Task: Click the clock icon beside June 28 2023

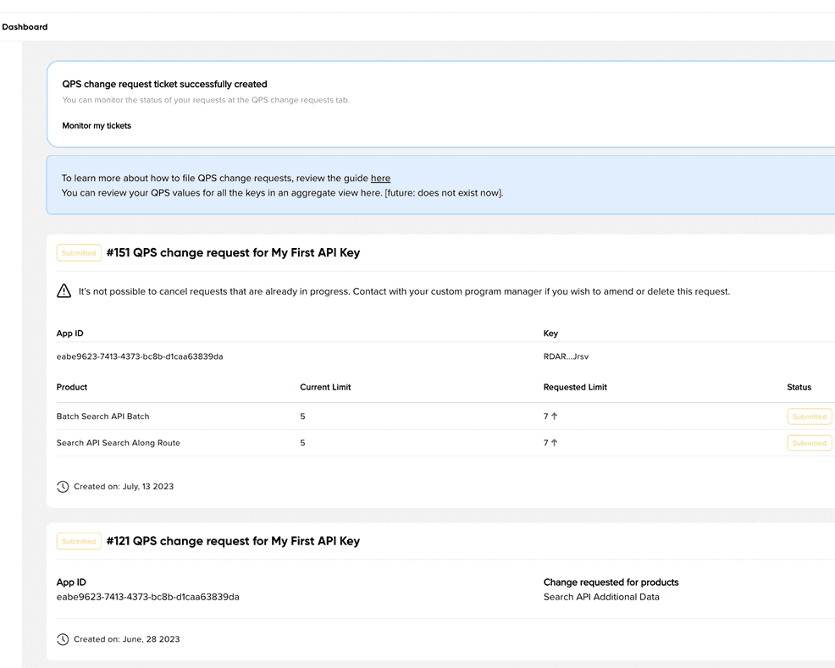Action: 63,639
